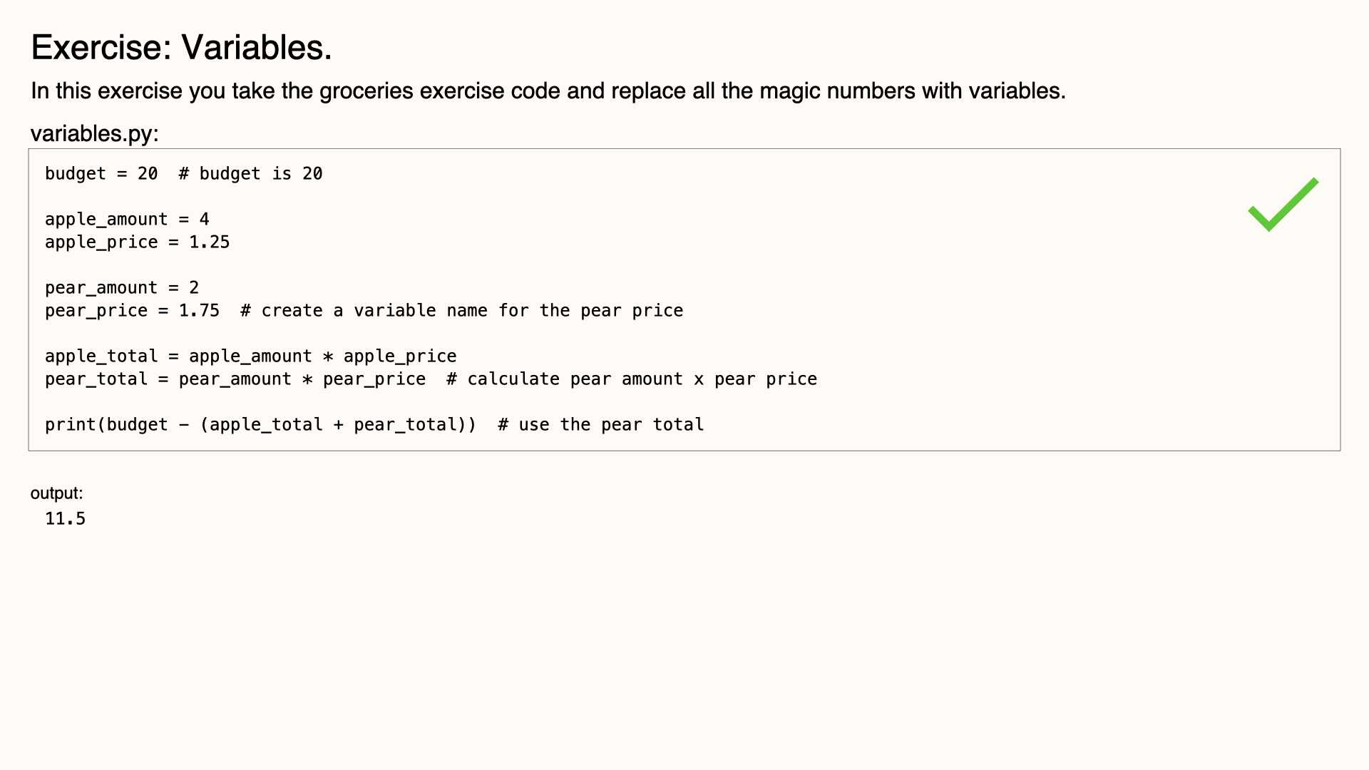Click the 'create a variable name' comment
The width and height of the screenshot is (1369, 770).
point(461,310)
